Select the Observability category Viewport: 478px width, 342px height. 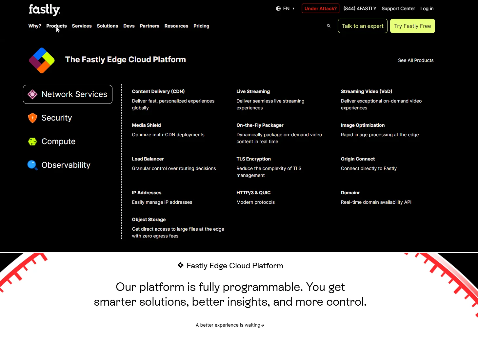(59, 165)
